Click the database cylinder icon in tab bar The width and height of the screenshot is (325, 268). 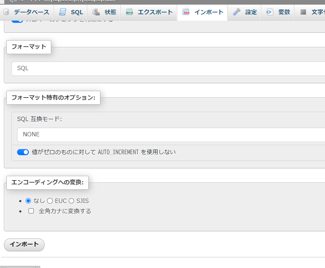pyautogui.click(x=6, y=12)
